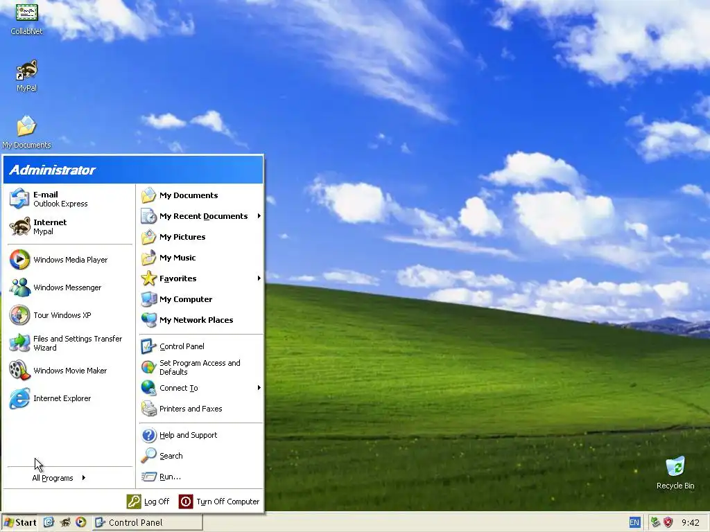Click Turn Off Computer button
This screenshot has height=532, width=710.
pyautogui.click(x=219, y=502)
